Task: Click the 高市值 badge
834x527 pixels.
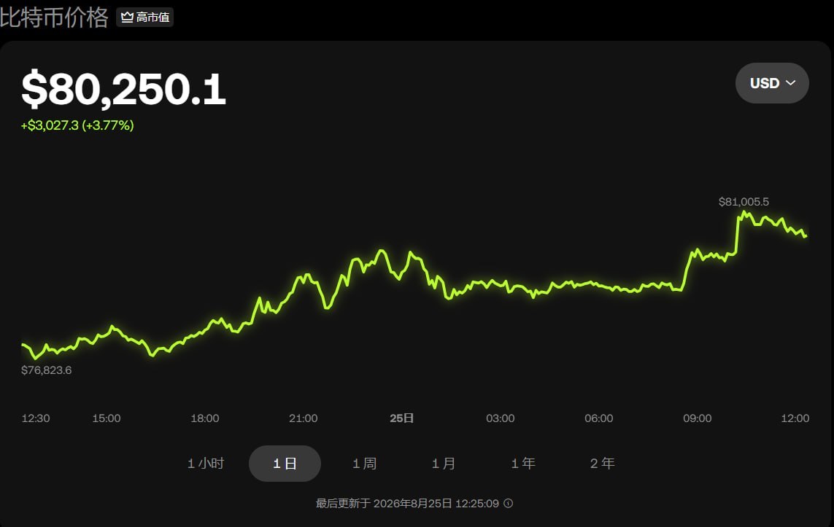Action: tap(144, 17)
